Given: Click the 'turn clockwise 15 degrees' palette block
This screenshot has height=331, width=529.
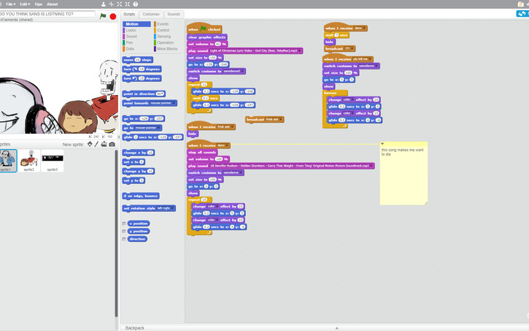Looking at the screenshot, I should tap(142, 69).
